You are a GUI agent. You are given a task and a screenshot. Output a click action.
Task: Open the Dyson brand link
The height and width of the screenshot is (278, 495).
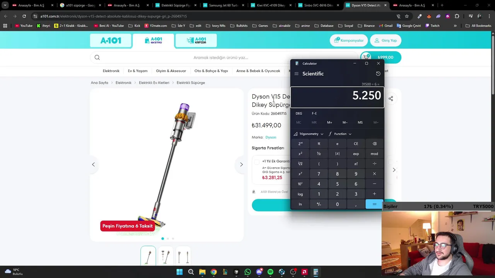[x=271, y=137]
